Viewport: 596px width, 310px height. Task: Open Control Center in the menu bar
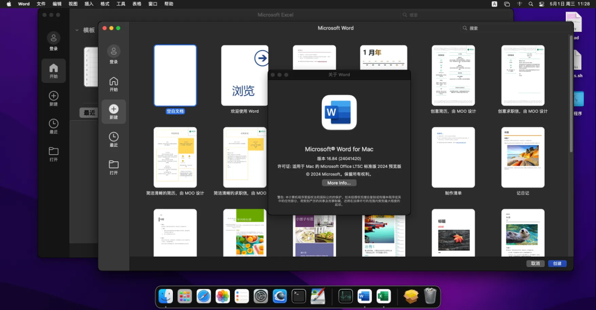[542, 4]
